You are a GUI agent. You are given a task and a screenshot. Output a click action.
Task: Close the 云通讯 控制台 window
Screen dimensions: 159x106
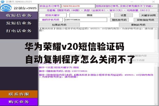coord(153,2)
